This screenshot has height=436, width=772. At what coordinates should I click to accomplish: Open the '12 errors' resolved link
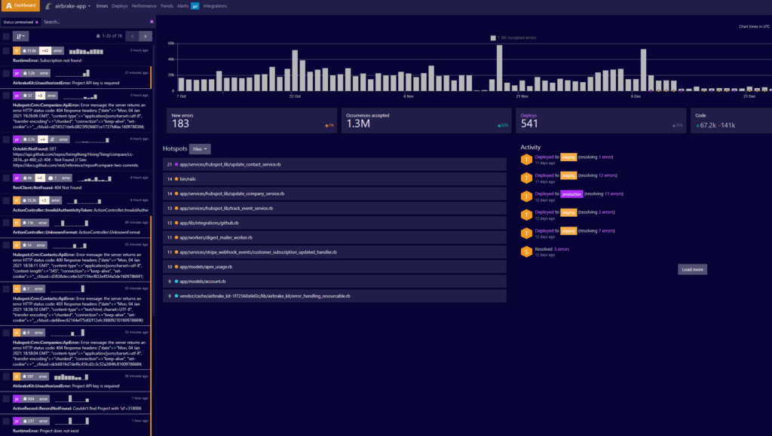607,175
